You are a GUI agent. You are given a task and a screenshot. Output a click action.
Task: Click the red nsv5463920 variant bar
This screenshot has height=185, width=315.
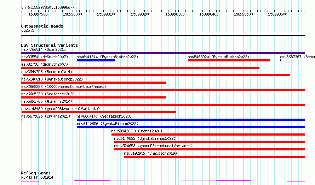click(229, 60)
